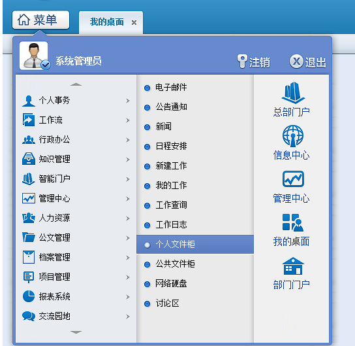Image resolution: width=355 pixels, height=346 pixels.
Task: Open the 总部门户 building icon
Action: click(x=293, y=93)
